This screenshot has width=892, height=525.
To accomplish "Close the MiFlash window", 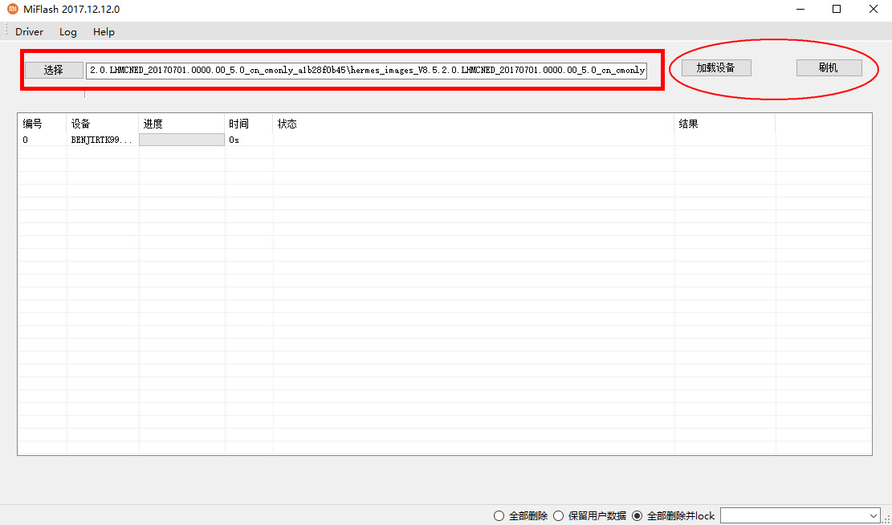I will (x=874, y=9).
